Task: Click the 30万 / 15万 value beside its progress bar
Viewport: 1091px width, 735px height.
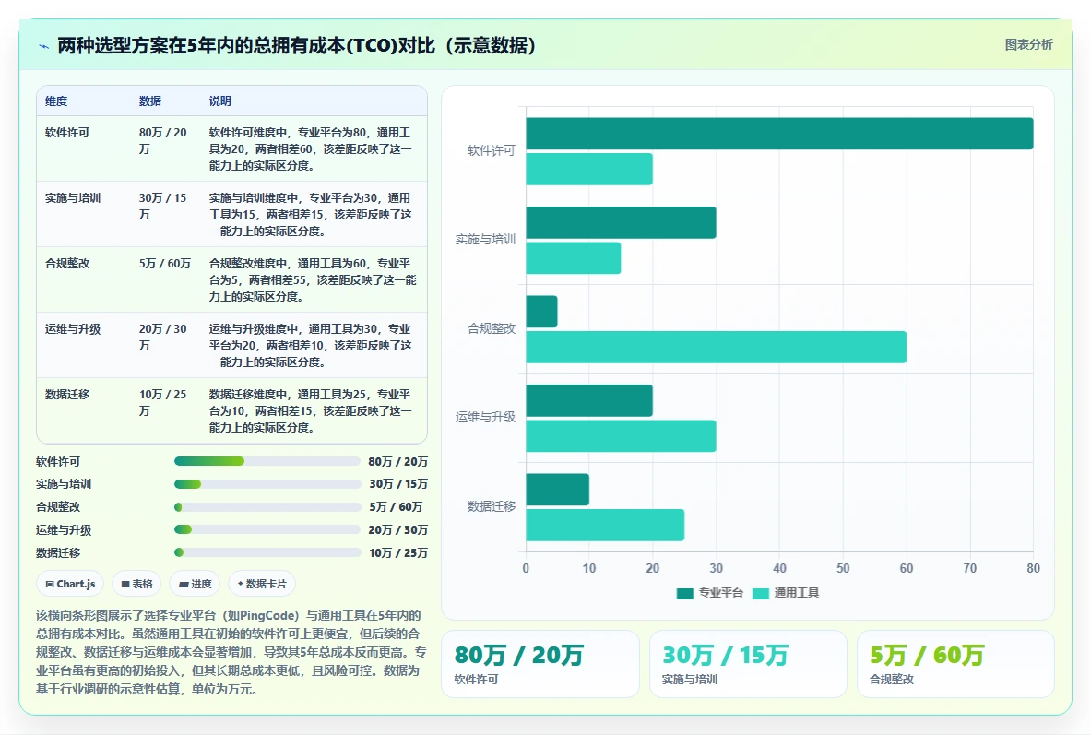Action: (398, 484)
